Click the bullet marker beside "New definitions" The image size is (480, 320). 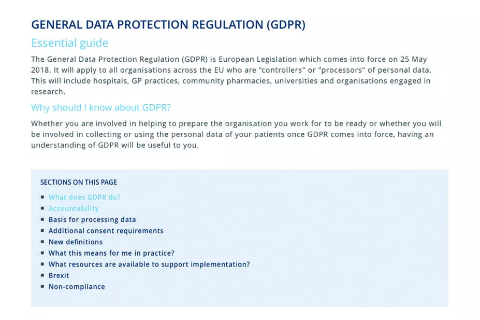coord(42,242)
